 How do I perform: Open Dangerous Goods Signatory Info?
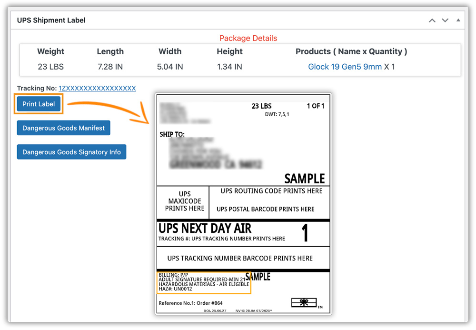pos(71,152)
